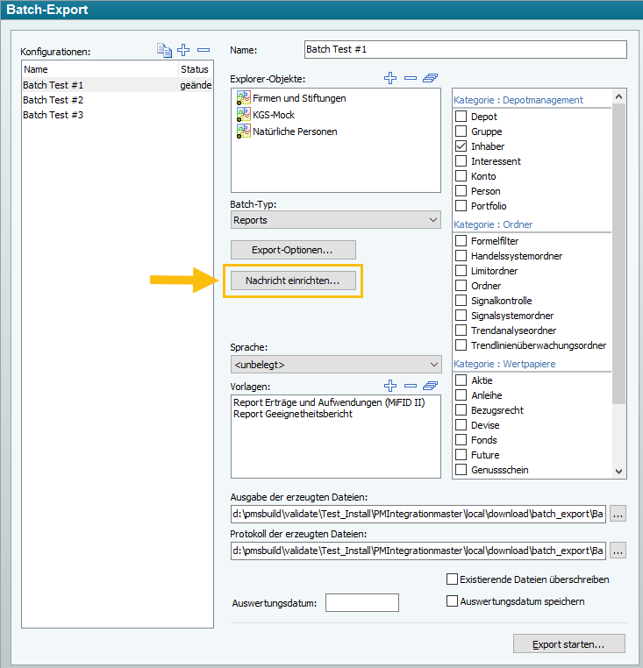Expand the Sprache dropdown

tap(335, 364)
